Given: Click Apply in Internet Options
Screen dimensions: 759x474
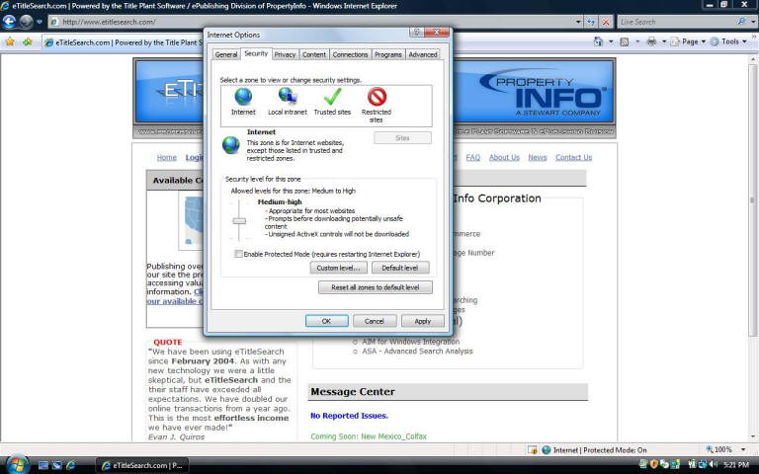Looking at the screenshot, I should [x=422, y=321].
